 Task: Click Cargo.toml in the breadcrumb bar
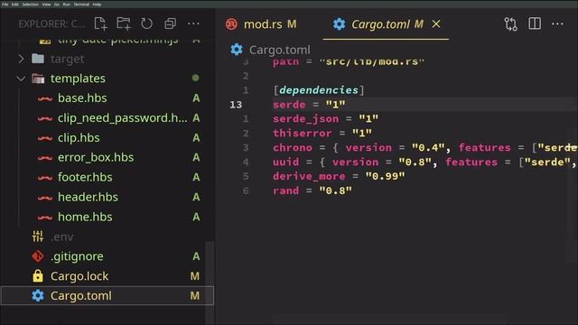(x=279, y=50)
